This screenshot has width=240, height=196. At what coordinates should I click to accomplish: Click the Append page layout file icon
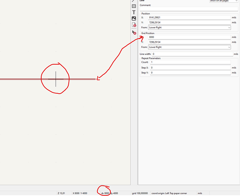coord(134,25)
